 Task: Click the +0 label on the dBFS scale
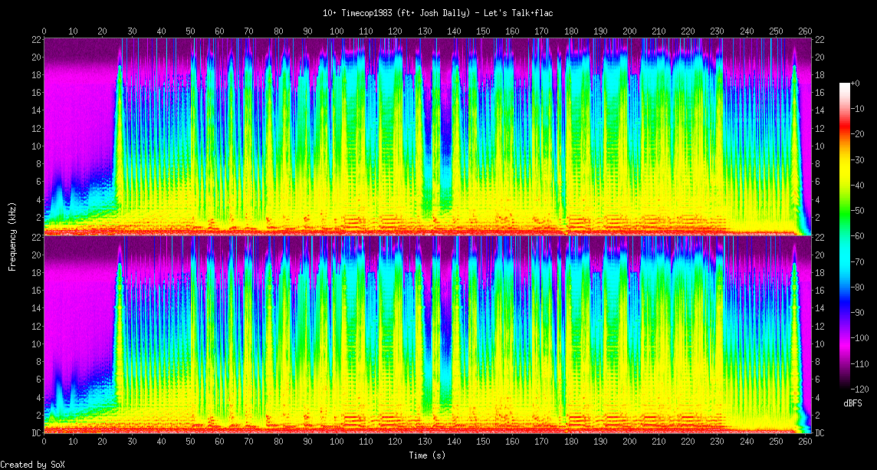[x=856, y=84]
